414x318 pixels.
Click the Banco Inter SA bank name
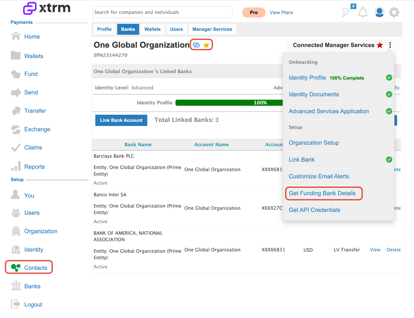[x=110, y=195]
